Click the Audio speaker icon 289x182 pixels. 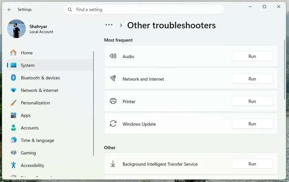point(113,56)
